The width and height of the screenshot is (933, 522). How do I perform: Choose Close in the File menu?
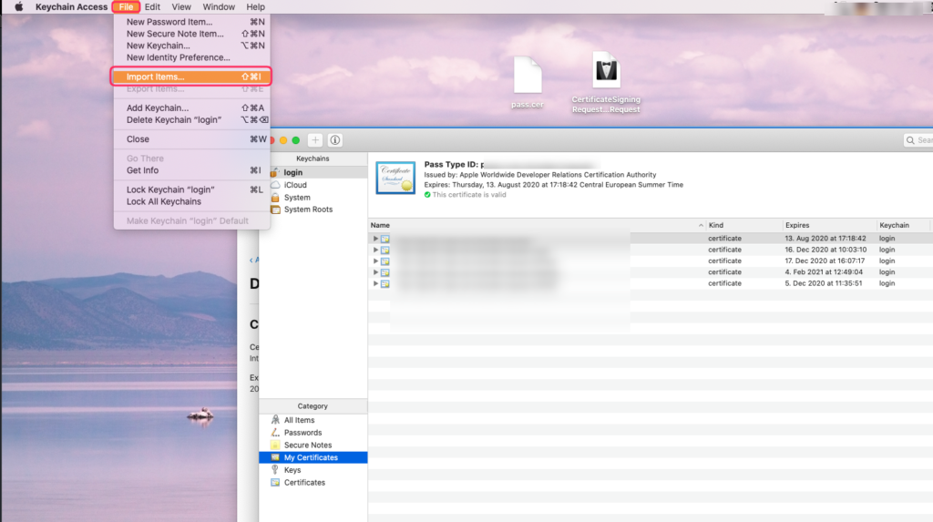point(191,138)
